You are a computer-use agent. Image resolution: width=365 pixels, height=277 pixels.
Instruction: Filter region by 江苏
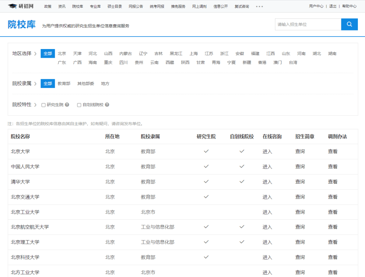209,53
